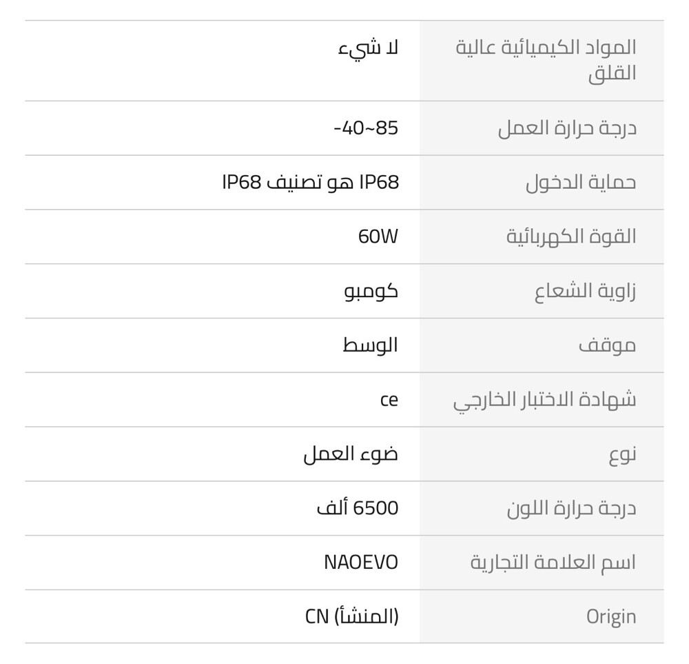Select the 'IP68 هو تصنيف IP68' value
The height and width of the screenshot is (664, 689).
pyautogui.click(x=311, y=182)
